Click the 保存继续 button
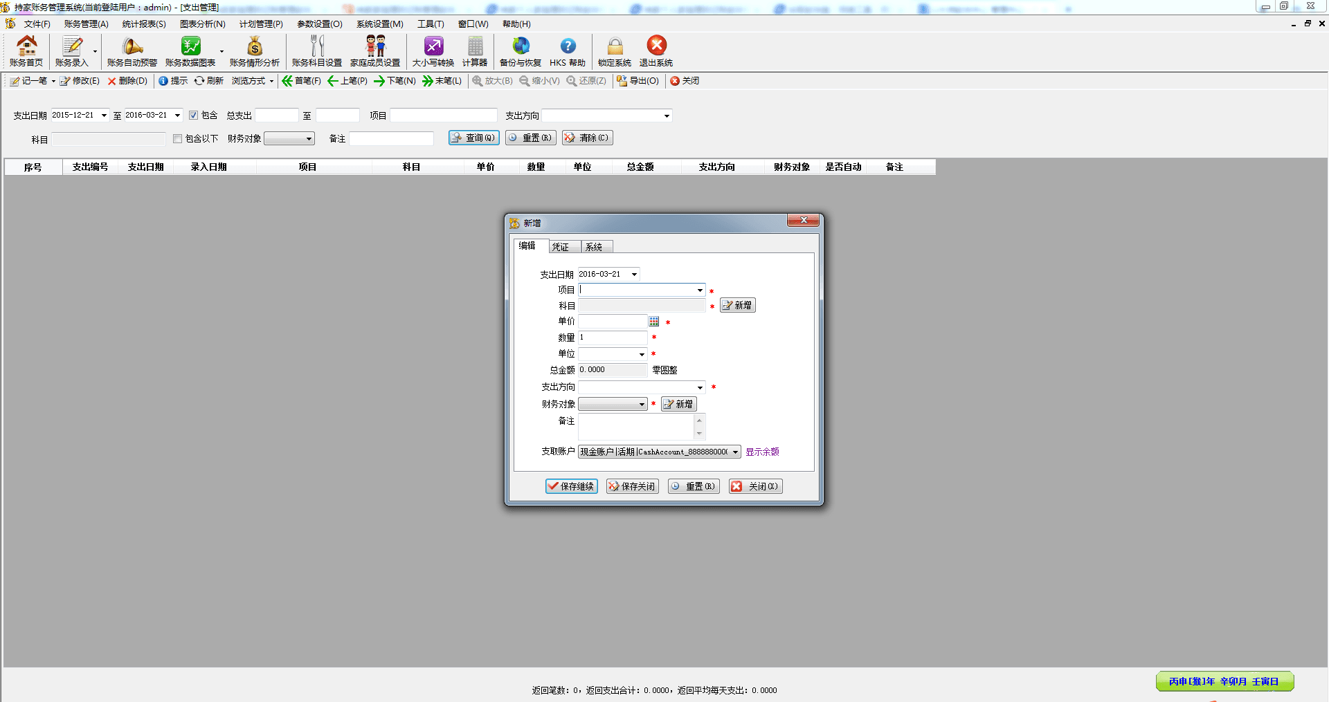 coord(572,486)
